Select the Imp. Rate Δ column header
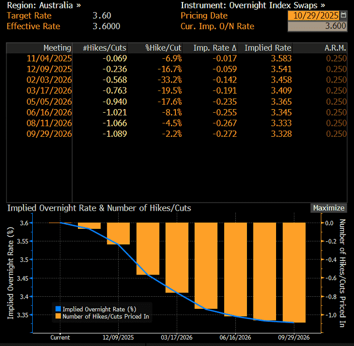 coord(215,48)
